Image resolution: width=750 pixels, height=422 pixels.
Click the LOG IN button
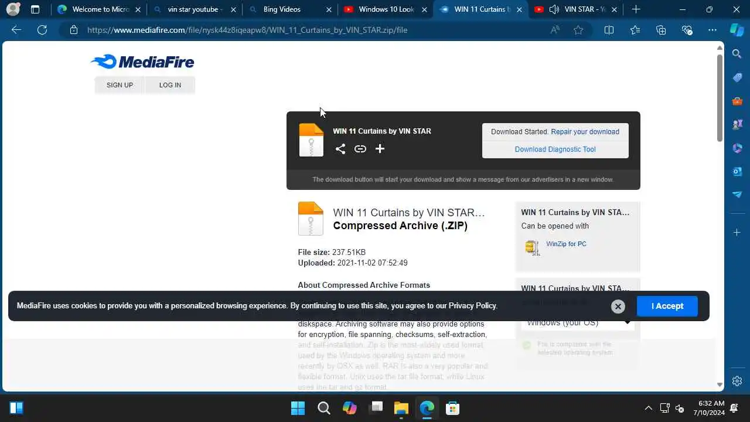click(170, 85)
